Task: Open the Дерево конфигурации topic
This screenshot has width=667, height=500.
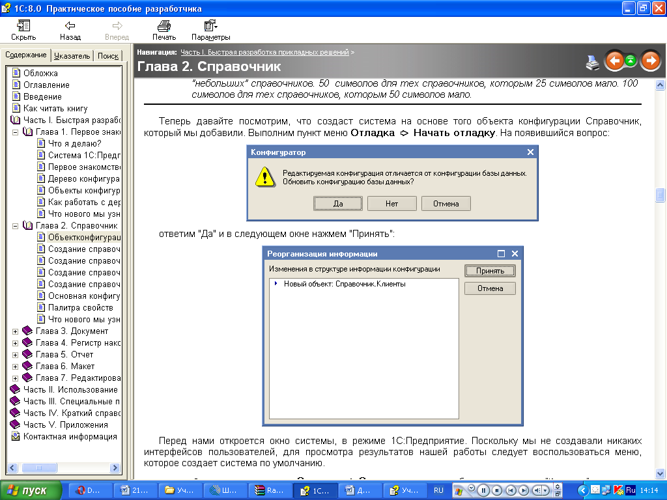Action: pyautogui.click(x=84, y=179)
